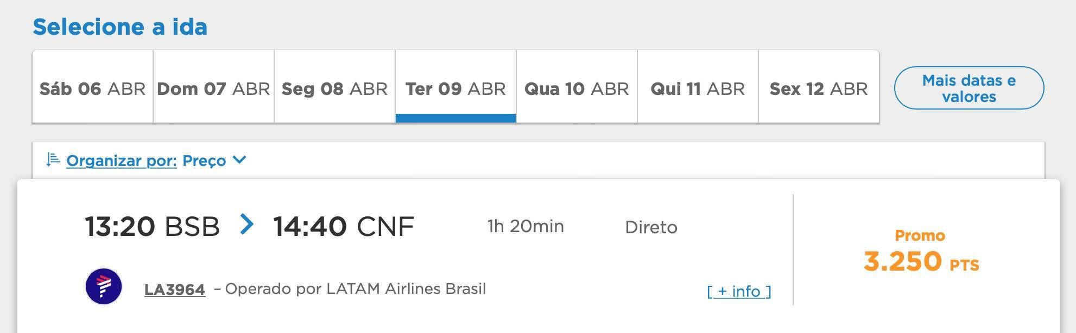The image size is (1076, 333).
Task: Pick the Qui 11 ABR date tab
Action: click(x=698, y=87)
